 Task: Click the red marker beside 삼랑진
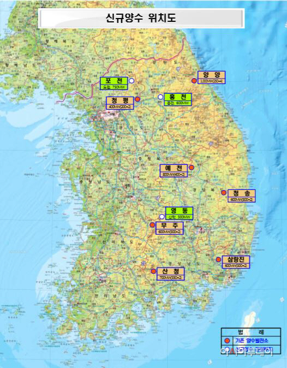pos(218,259)
